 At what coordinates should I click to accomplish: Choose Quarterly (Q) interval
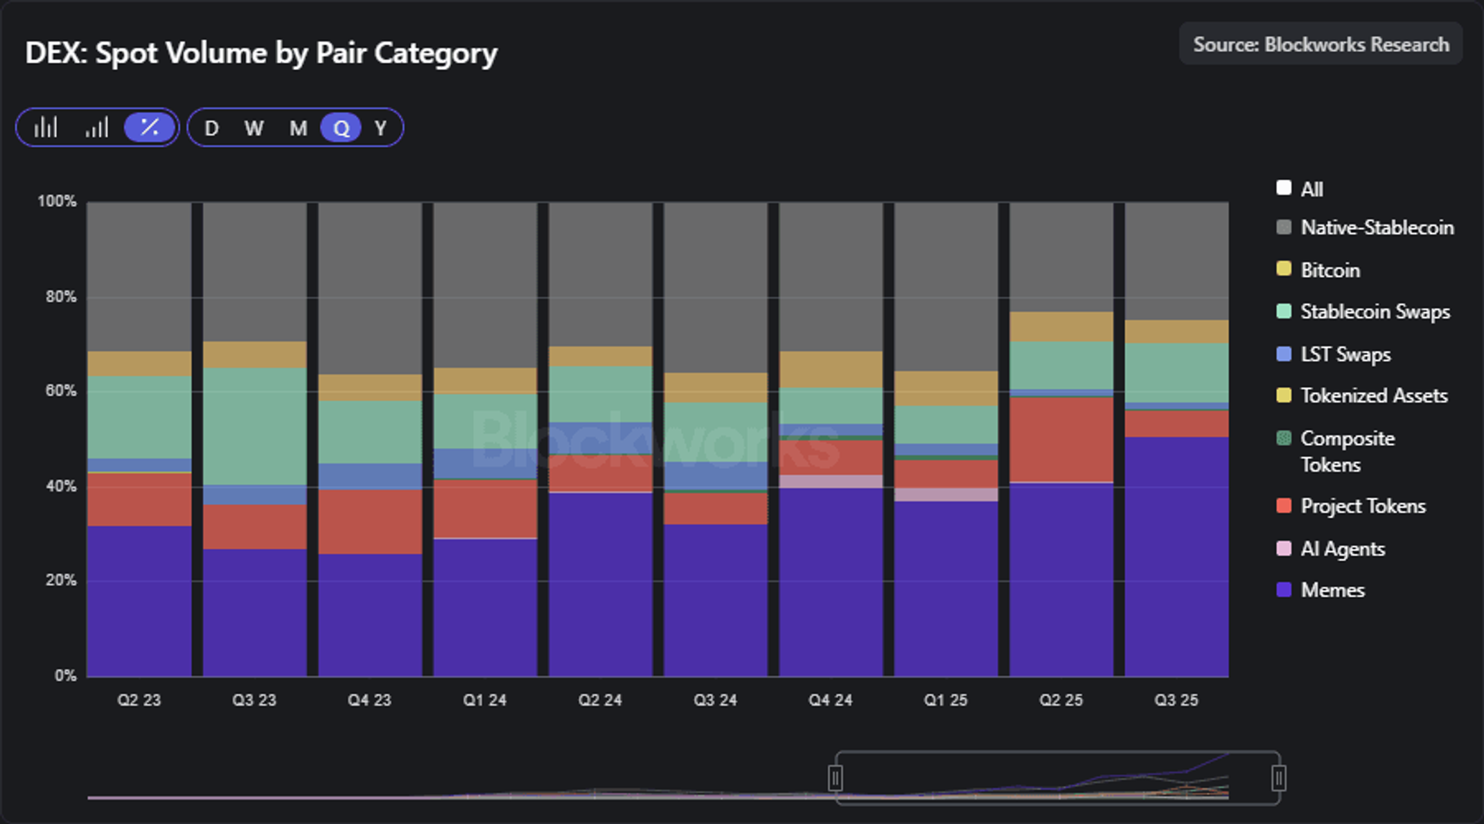341,128
